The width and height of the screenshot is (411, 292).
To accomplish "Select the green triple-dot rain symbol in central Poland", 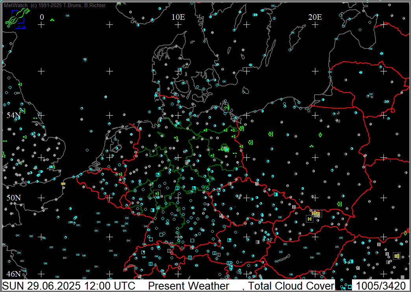I will pos(311,146).
